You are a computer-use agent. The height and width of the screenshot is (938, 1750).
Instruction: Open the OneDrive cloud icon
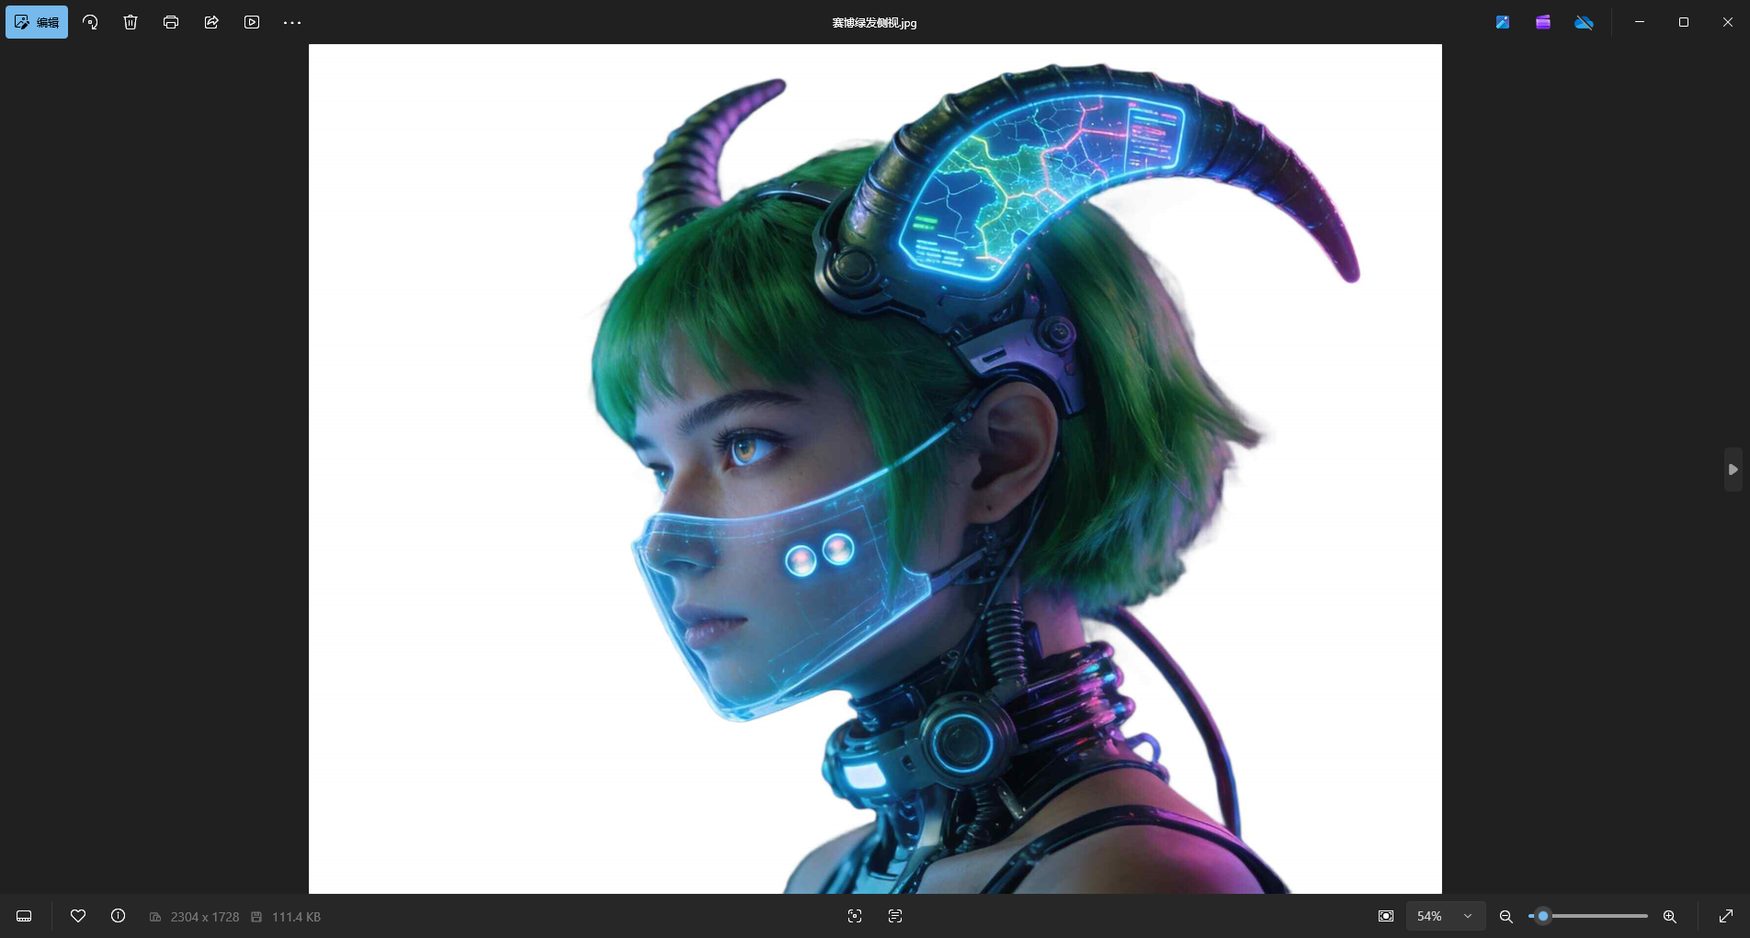coord(1584,22)
